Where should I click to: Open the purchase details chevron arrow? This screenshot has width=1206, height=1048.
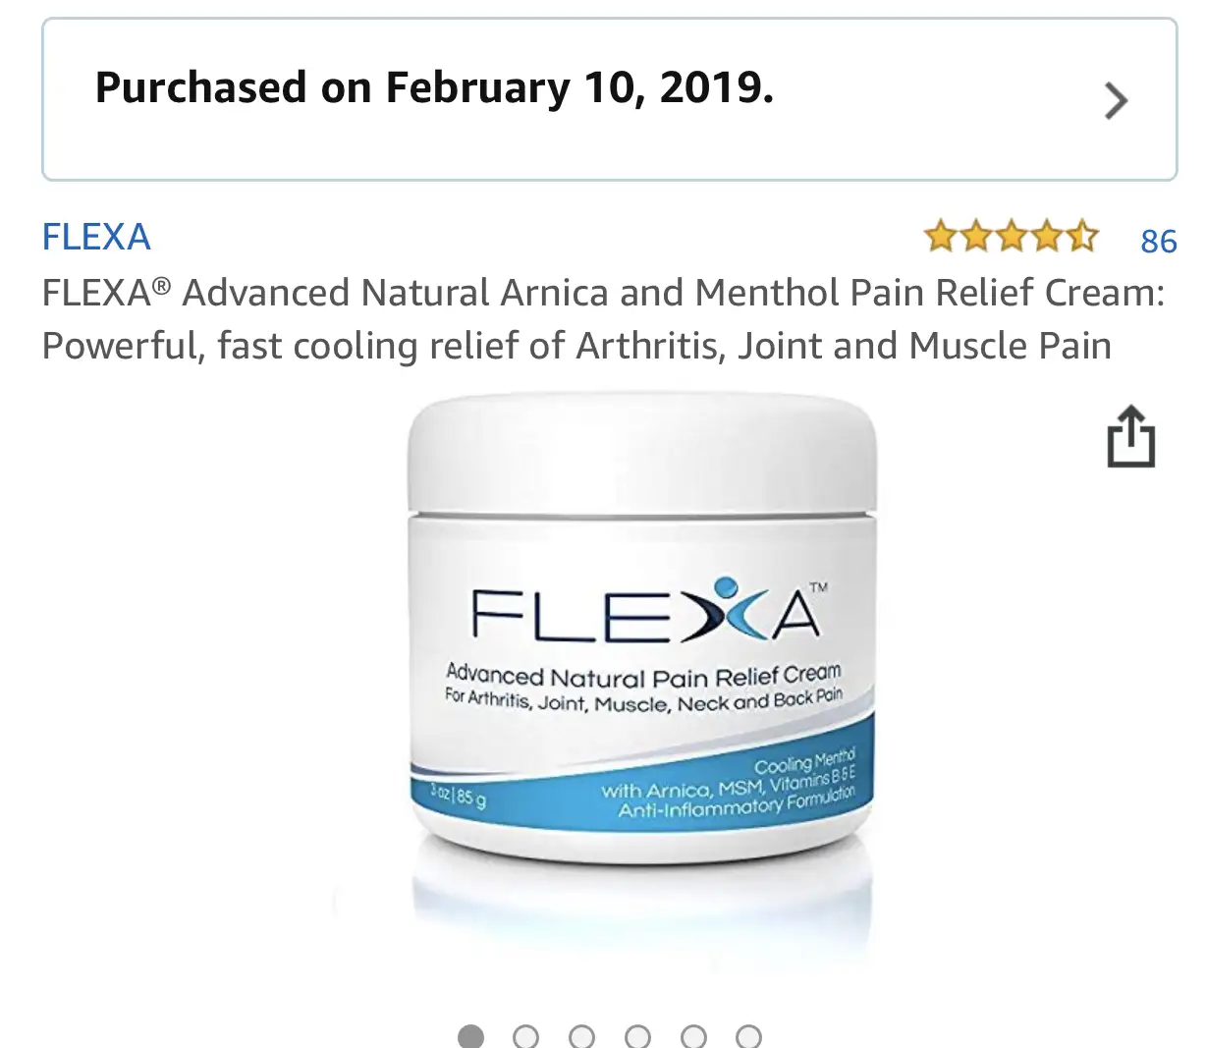[1116, 100]
